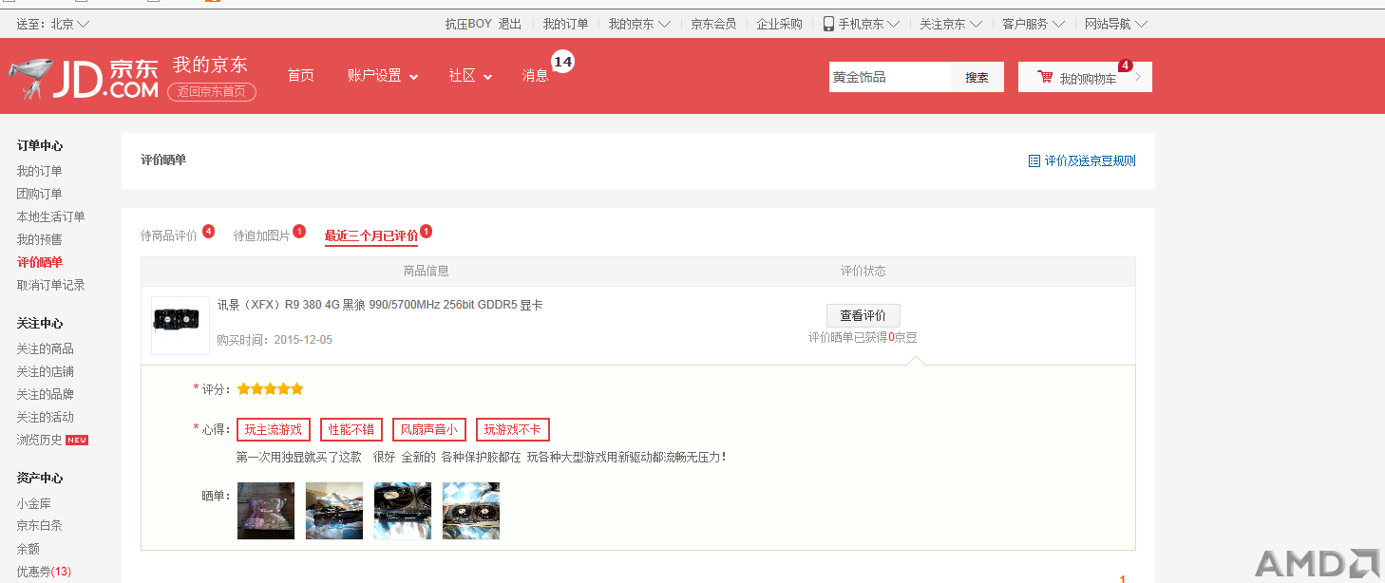Open the XFX graphics card product thumbnail
Viewport: 1385px width, 583px height.
(x=180, y=325)
